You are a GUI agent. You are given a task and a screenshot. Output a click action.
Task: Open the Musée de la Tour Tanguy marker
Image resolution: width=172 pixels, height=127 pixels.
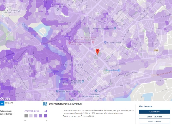pos(57,91)
